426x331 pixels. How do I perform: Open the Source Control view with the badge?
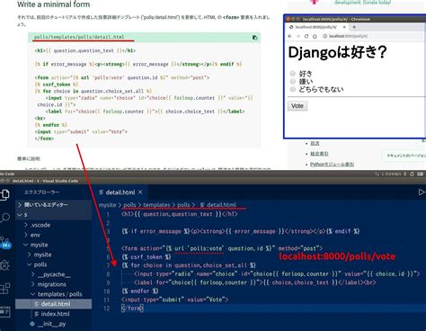(5, 242)
